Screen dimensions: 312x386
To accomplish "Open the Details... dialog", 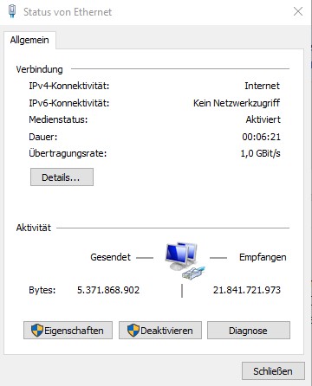I will click(62, 177).
